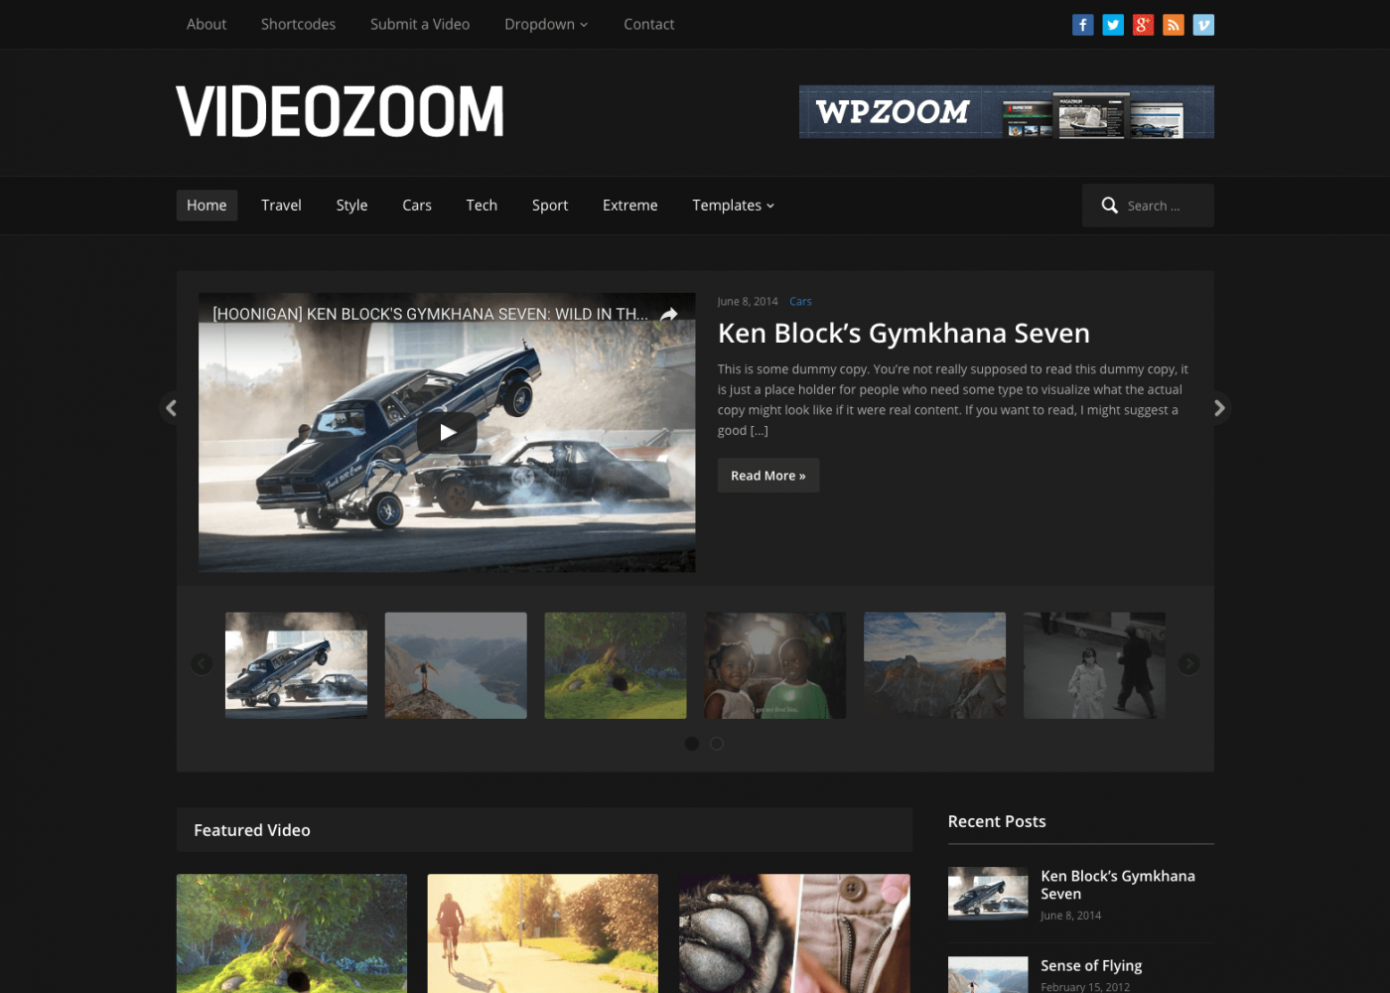Go back using the carousel's left arrow

(202, 663)
